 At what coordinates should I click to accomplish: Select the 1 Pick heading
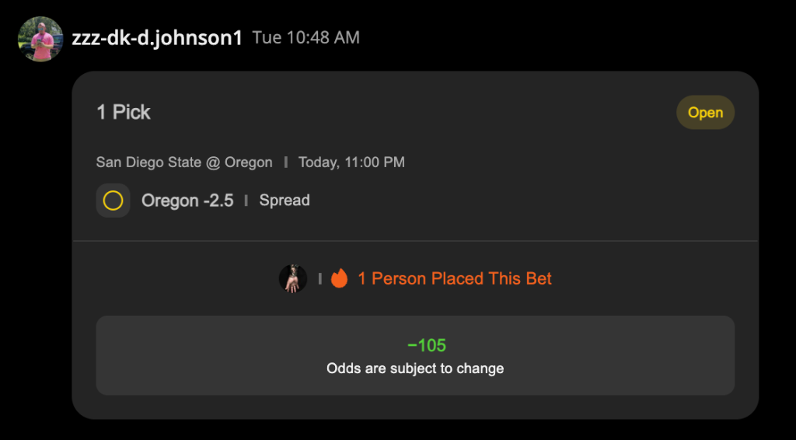point(124,112)
